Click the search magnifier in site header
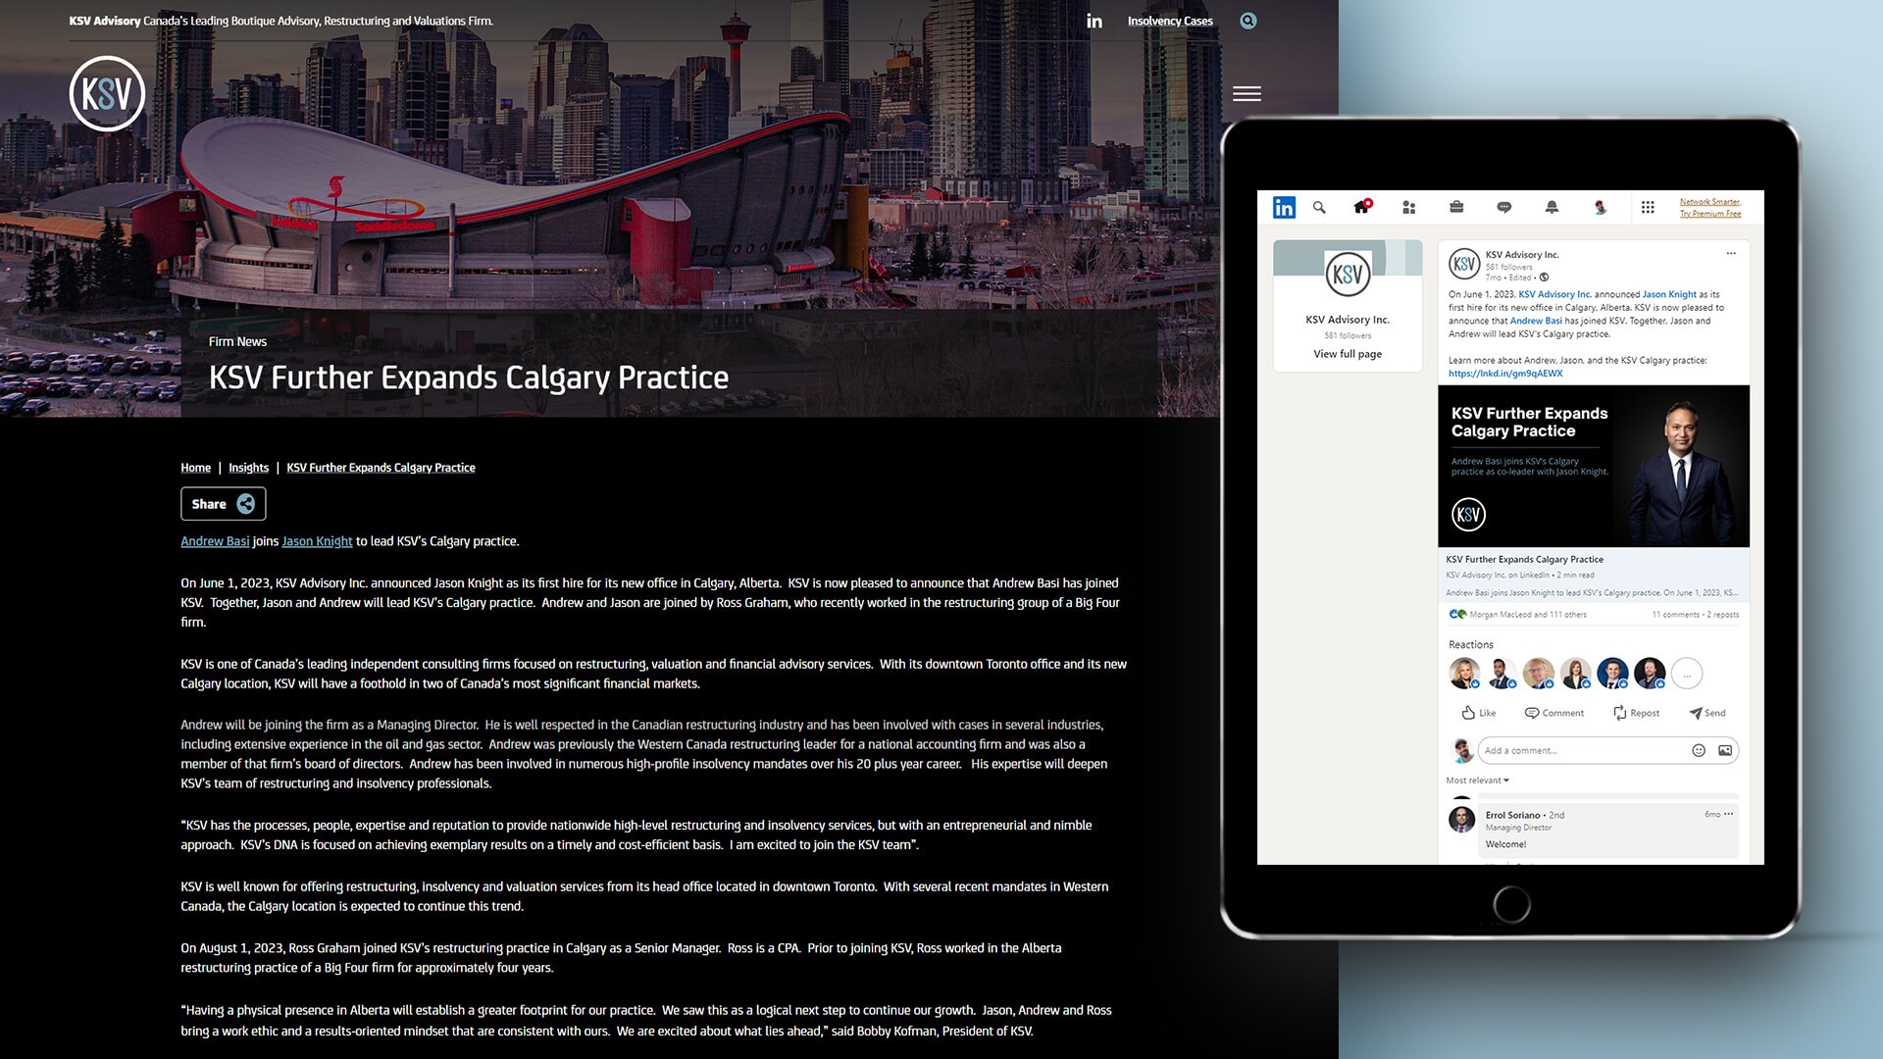Image resolution: width=1883 pixels, height=1059 pixels. tap(1247, 21)
